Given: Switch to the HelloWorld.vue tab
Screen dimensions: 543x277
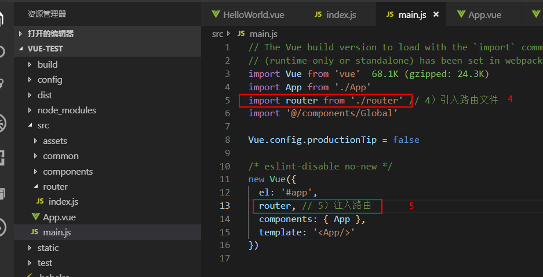Looking at the screenshot, I should coord(249,14).
